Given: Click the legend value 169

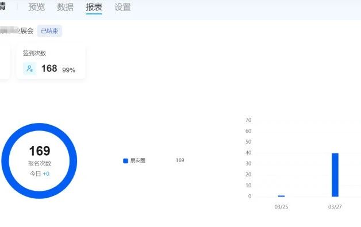Looking at the screenshot, I should coord(180,160).
